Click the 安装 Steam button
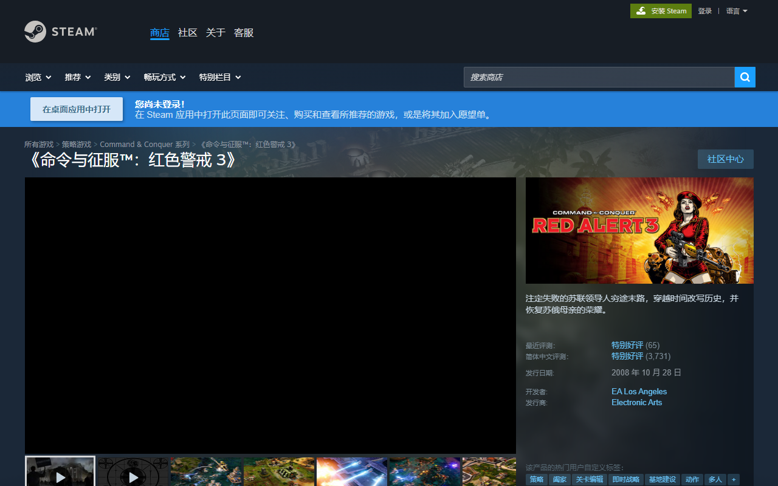778x486 pixels. 661,11
